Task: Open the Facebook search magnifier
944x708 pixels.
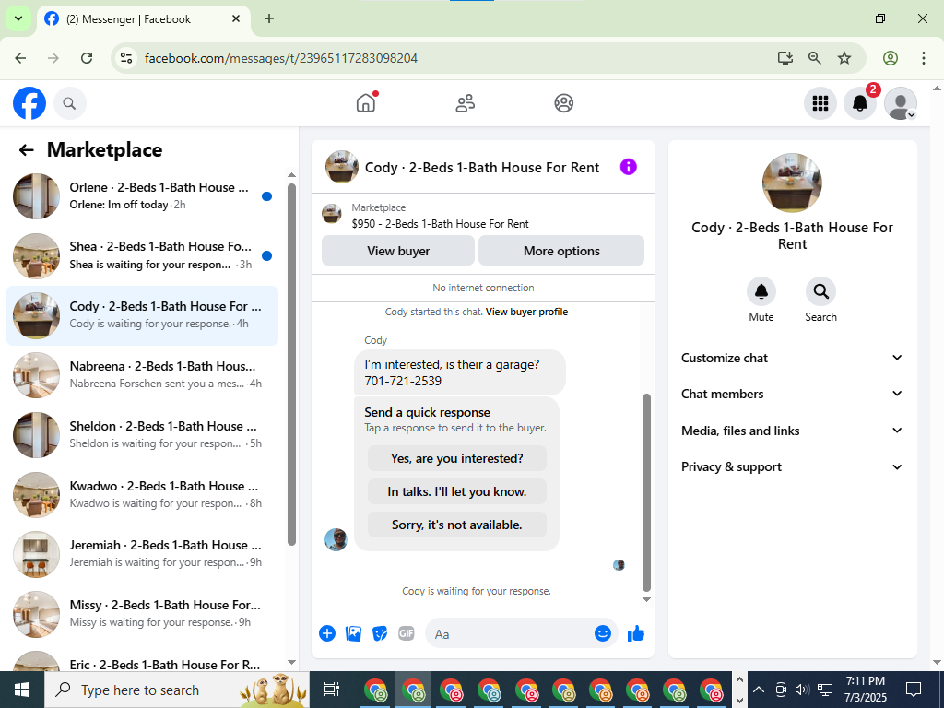Action: 70,103
